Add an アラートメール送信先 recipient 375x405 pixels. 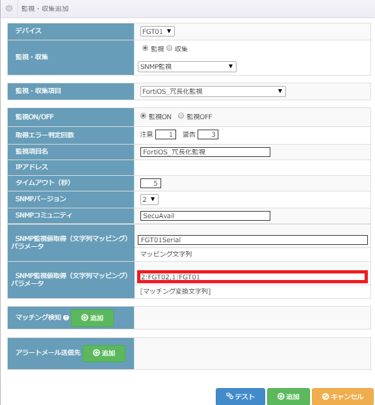pos(104,353)
